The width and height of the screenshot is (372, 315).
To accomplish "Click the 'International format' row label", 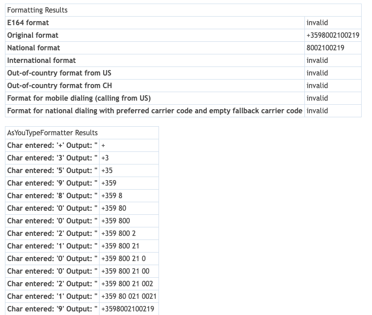I will tap(41, 60).
